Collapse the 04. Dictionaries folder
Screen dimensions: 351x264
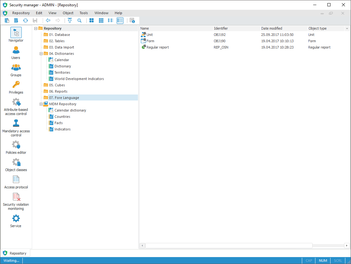tap(41, 54)
